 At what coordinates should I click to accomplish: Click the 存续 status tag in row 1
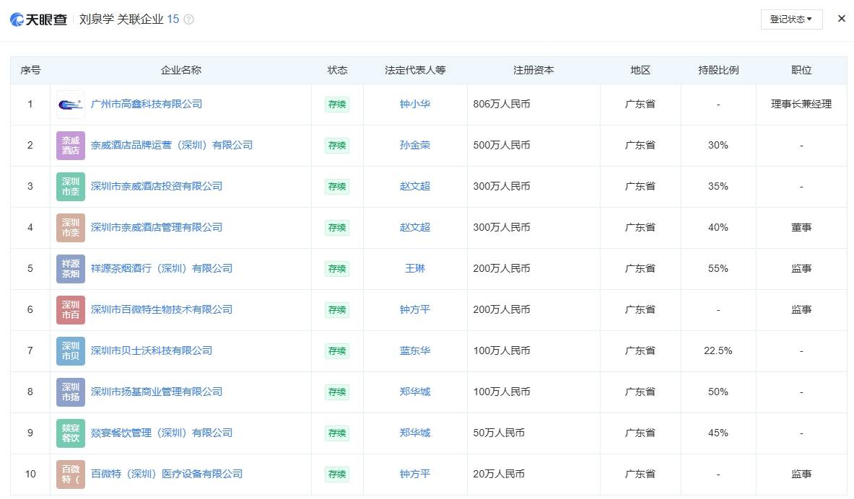(337, 105)
